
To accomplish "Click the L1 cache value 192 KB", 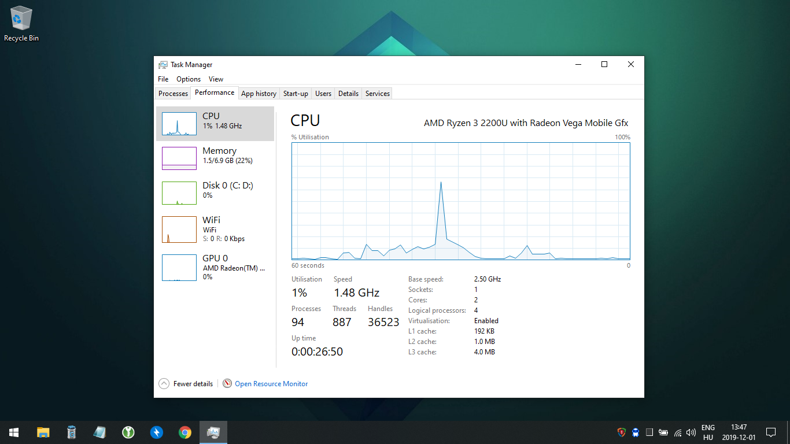I will tap(484, 331).
